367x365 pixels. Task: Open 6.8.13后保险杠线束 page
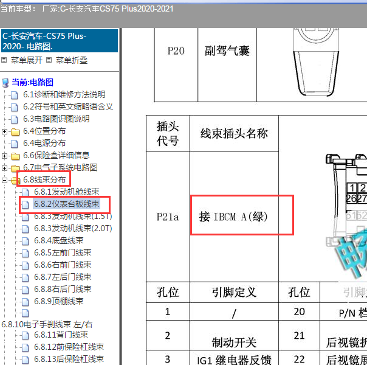tap(69, 359)
